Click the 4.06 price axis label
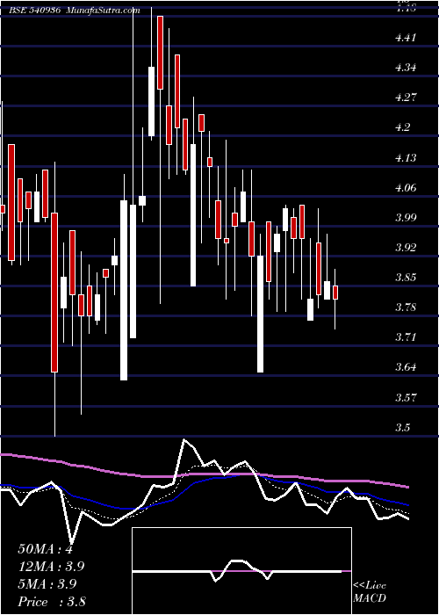This screenshot has width=439, height=615. (406, 187)
